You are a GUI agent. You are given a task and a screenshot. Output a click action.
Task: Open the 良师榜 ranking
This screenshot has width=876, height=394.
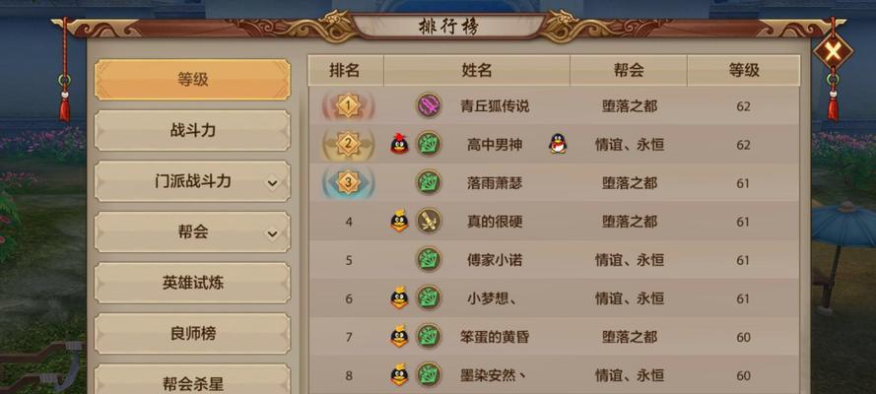(192, 334)
